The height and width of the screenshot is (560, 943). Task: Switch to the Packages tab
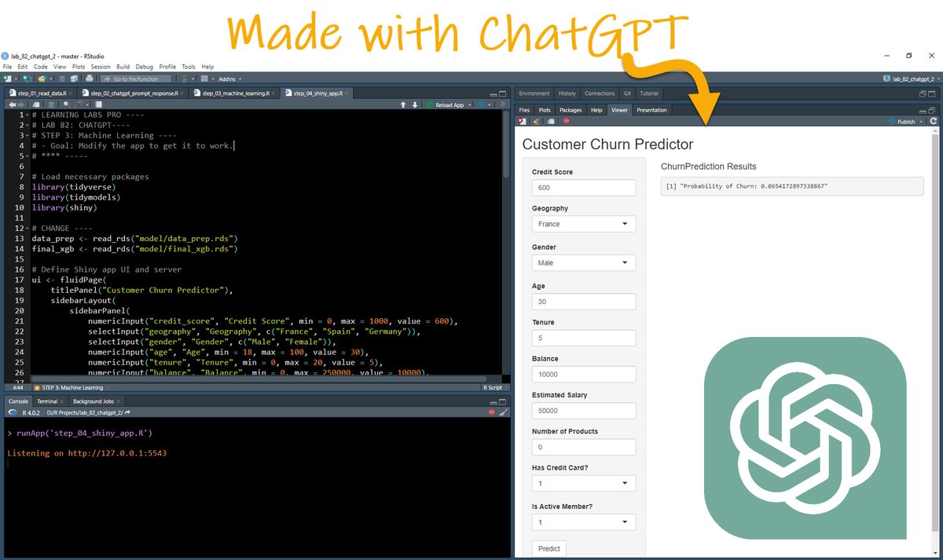click(571, 110)
